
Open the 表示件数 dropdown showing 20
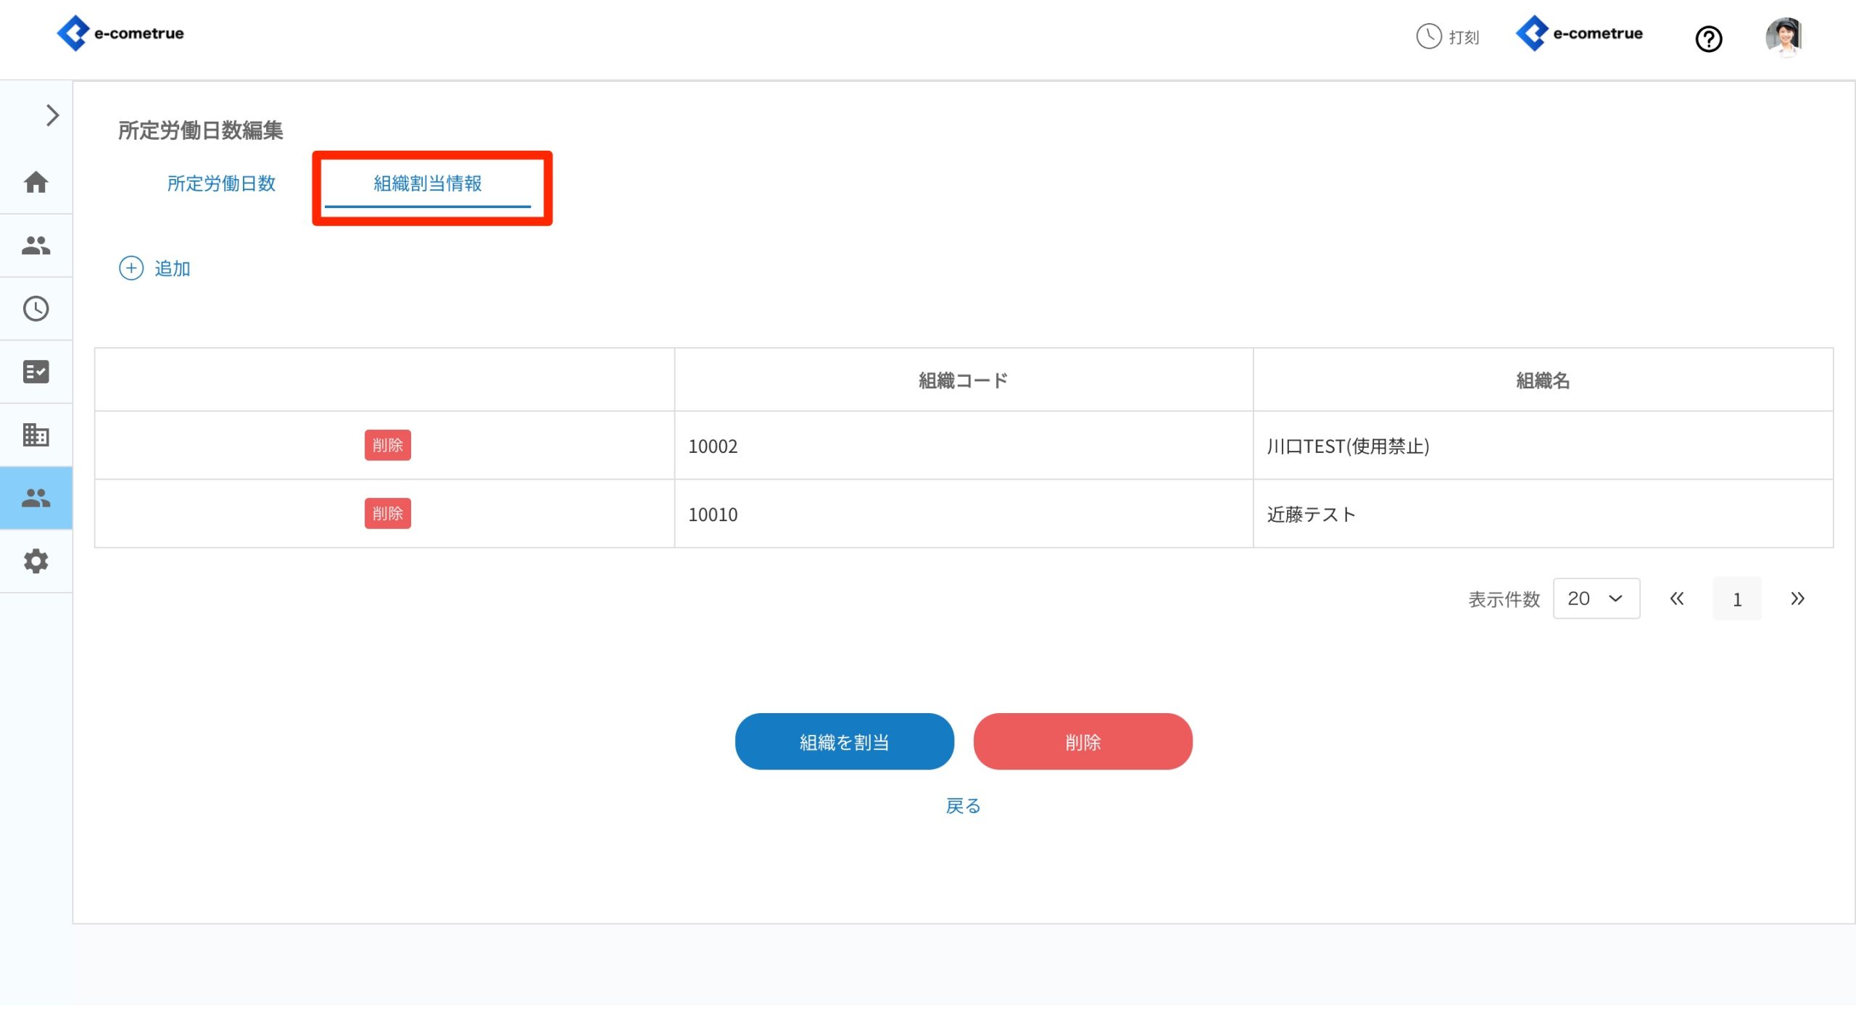point(1596,599)
